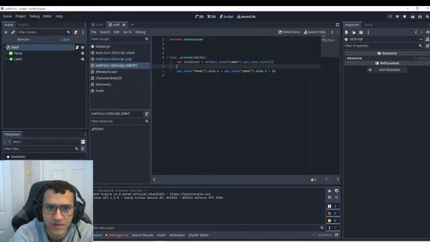The image size is (430, 242).
Task: Open the Script workspace
Action: tap(226, 16)
